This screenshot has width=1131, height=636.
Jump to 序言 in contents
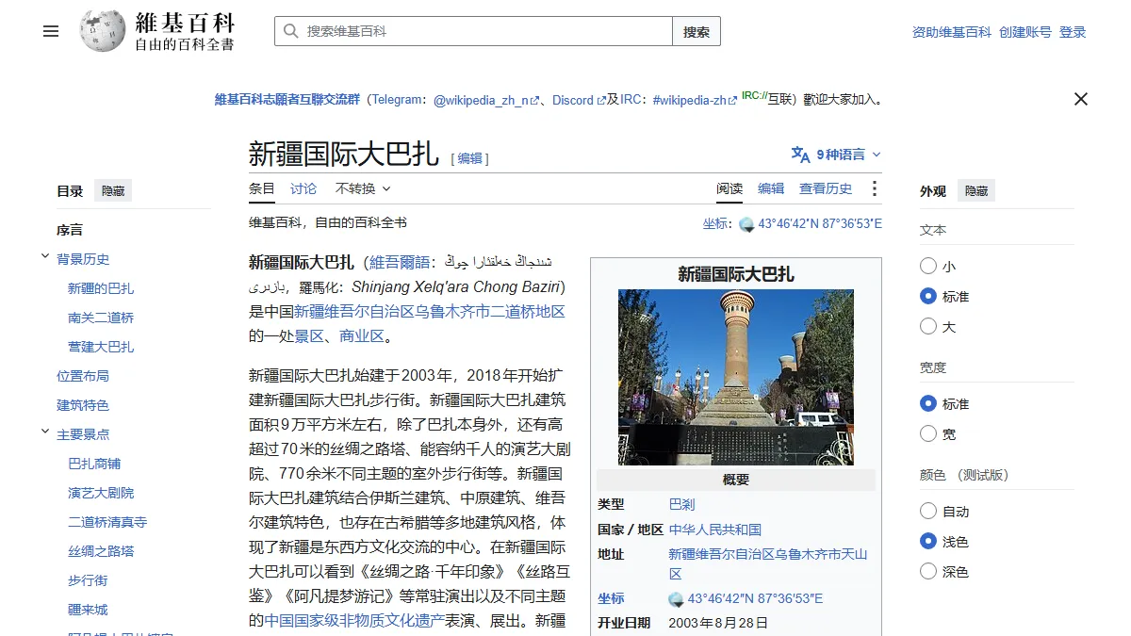click(x=70, y=230)
